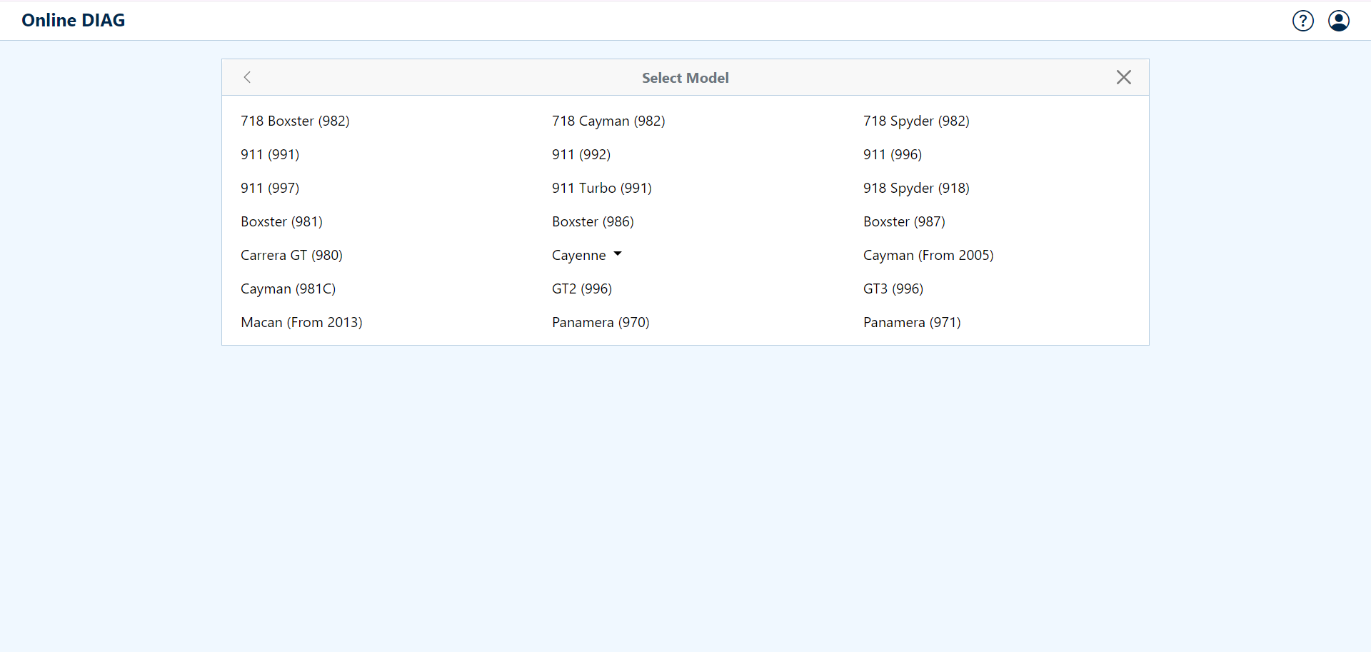The image size is (1371, 672).
Task: Choose Carrera GT (980)
Action: point(291,255)
